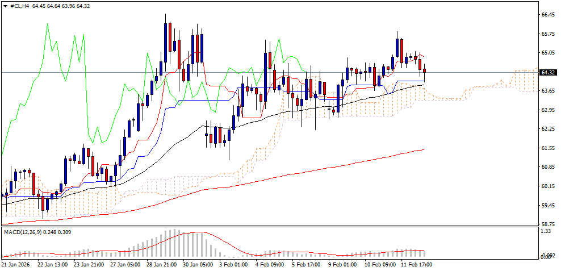Image resolution: width=561 pixels, height=271 pixels.
Task: Click the 28 Jan 21:00 time label
Action: point(162,265)
